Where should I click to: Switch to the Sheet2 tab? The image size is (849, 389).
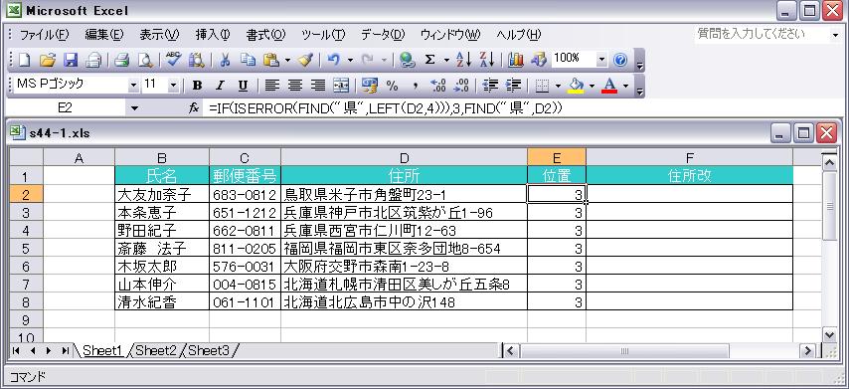tap(156, 350)
